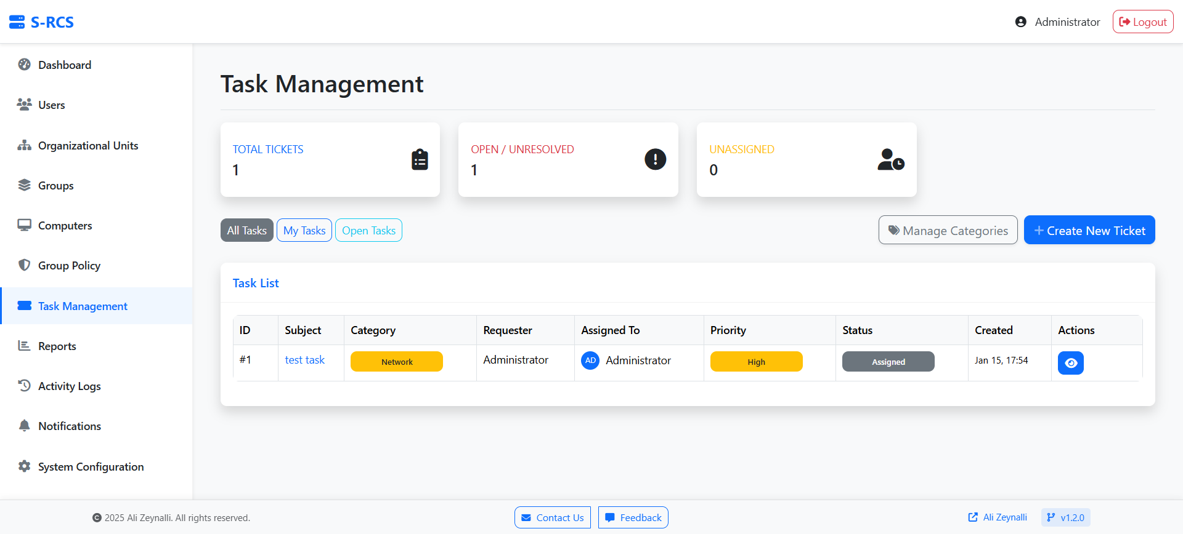Screen dimensions: 1183x534
Task: Click the external link icon beside Ali Zeynalli
Action: click(x=973, y=517)
